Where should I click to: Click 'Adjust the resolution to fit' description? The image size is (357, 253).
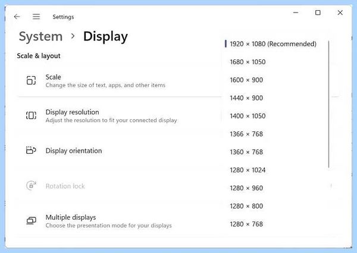111,120
